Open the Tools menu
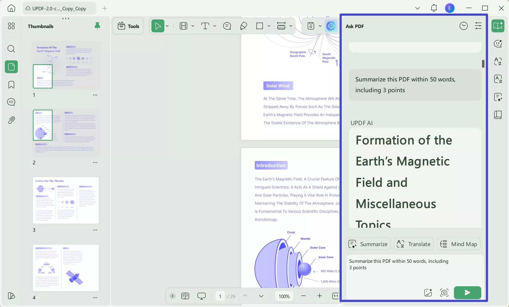The width and height of the screenshot is (509, 307). click(x=128, y=26)
